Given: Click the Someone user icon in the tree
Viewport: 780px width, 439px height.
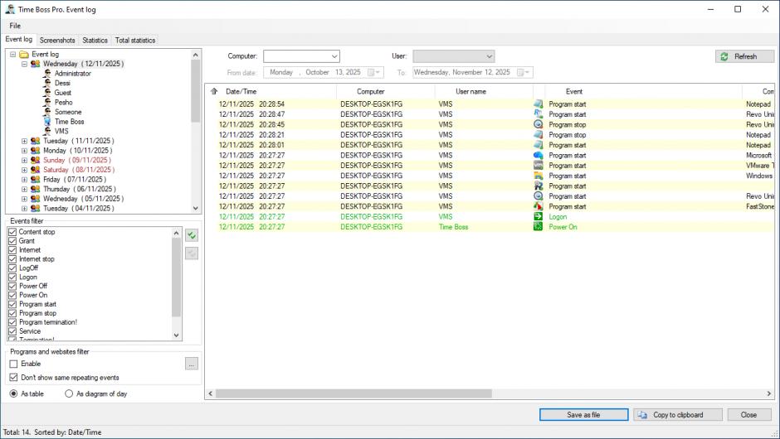Looking at the screenshot, I should 46,112.
